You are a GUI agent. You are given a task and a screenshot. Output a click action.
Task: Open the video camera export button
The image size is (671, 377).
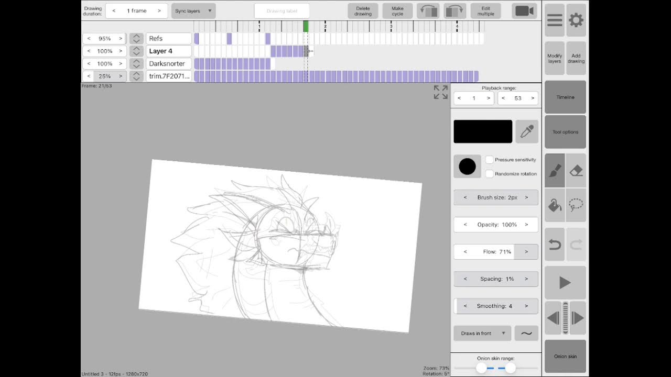click(x=524, y=11)
